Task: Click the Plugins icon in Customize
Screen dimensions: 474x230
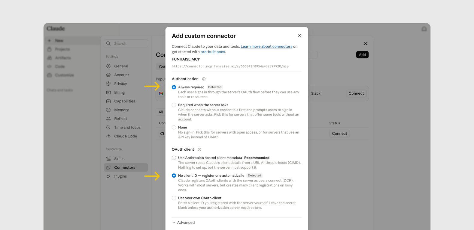Action: 108,176
